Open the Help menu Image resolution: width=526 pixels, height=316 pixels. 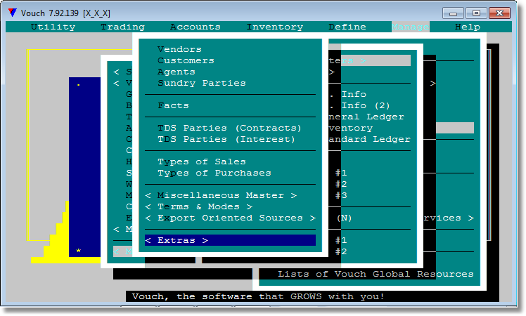point(468,27)
